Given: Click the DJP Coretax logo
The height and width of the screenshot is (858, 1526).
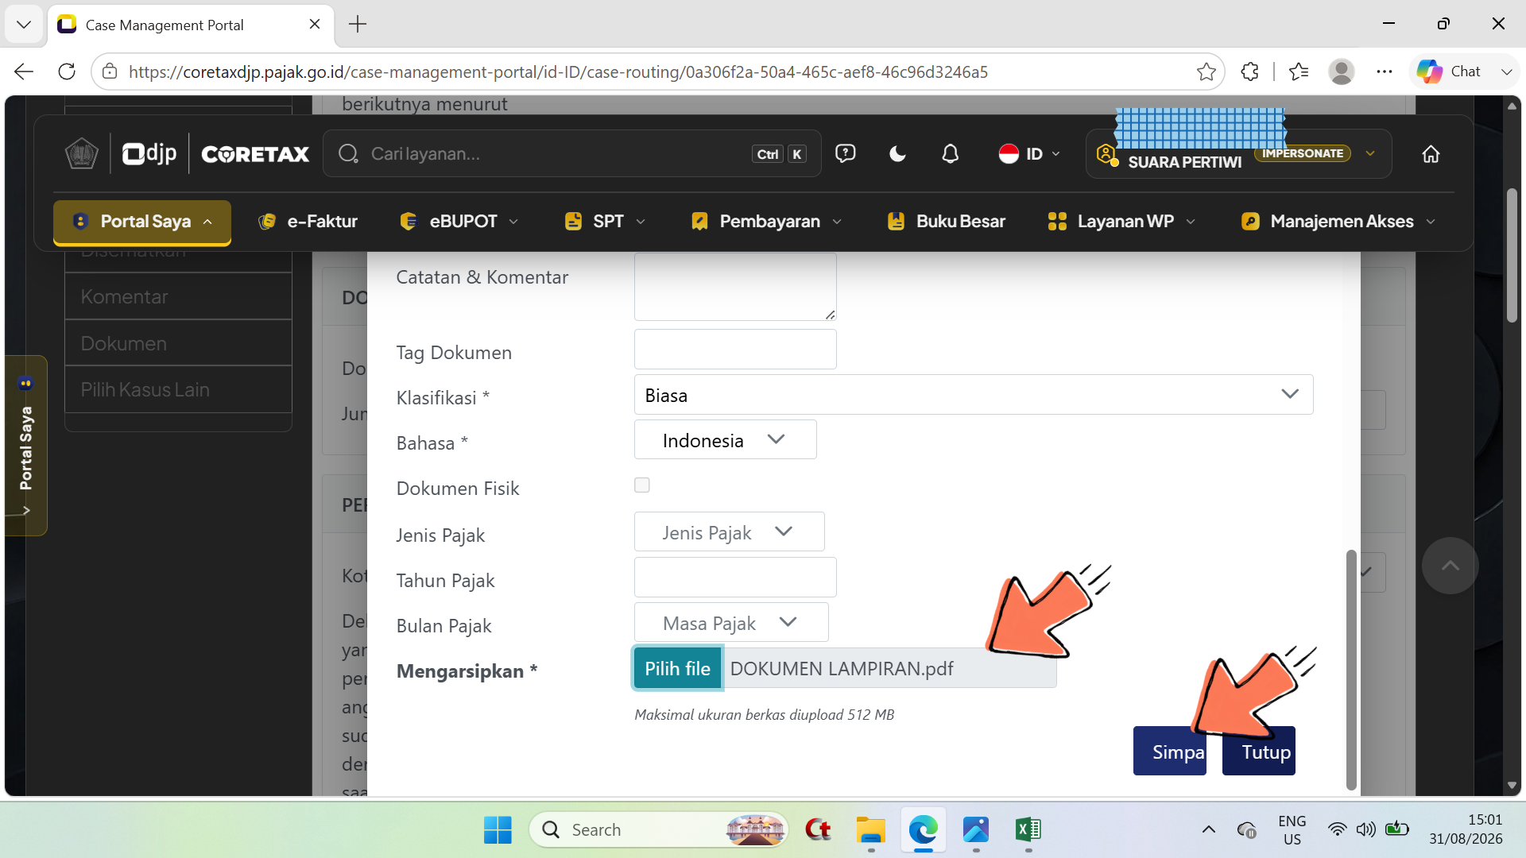Looking at the screenshot, I should (188, 153).
